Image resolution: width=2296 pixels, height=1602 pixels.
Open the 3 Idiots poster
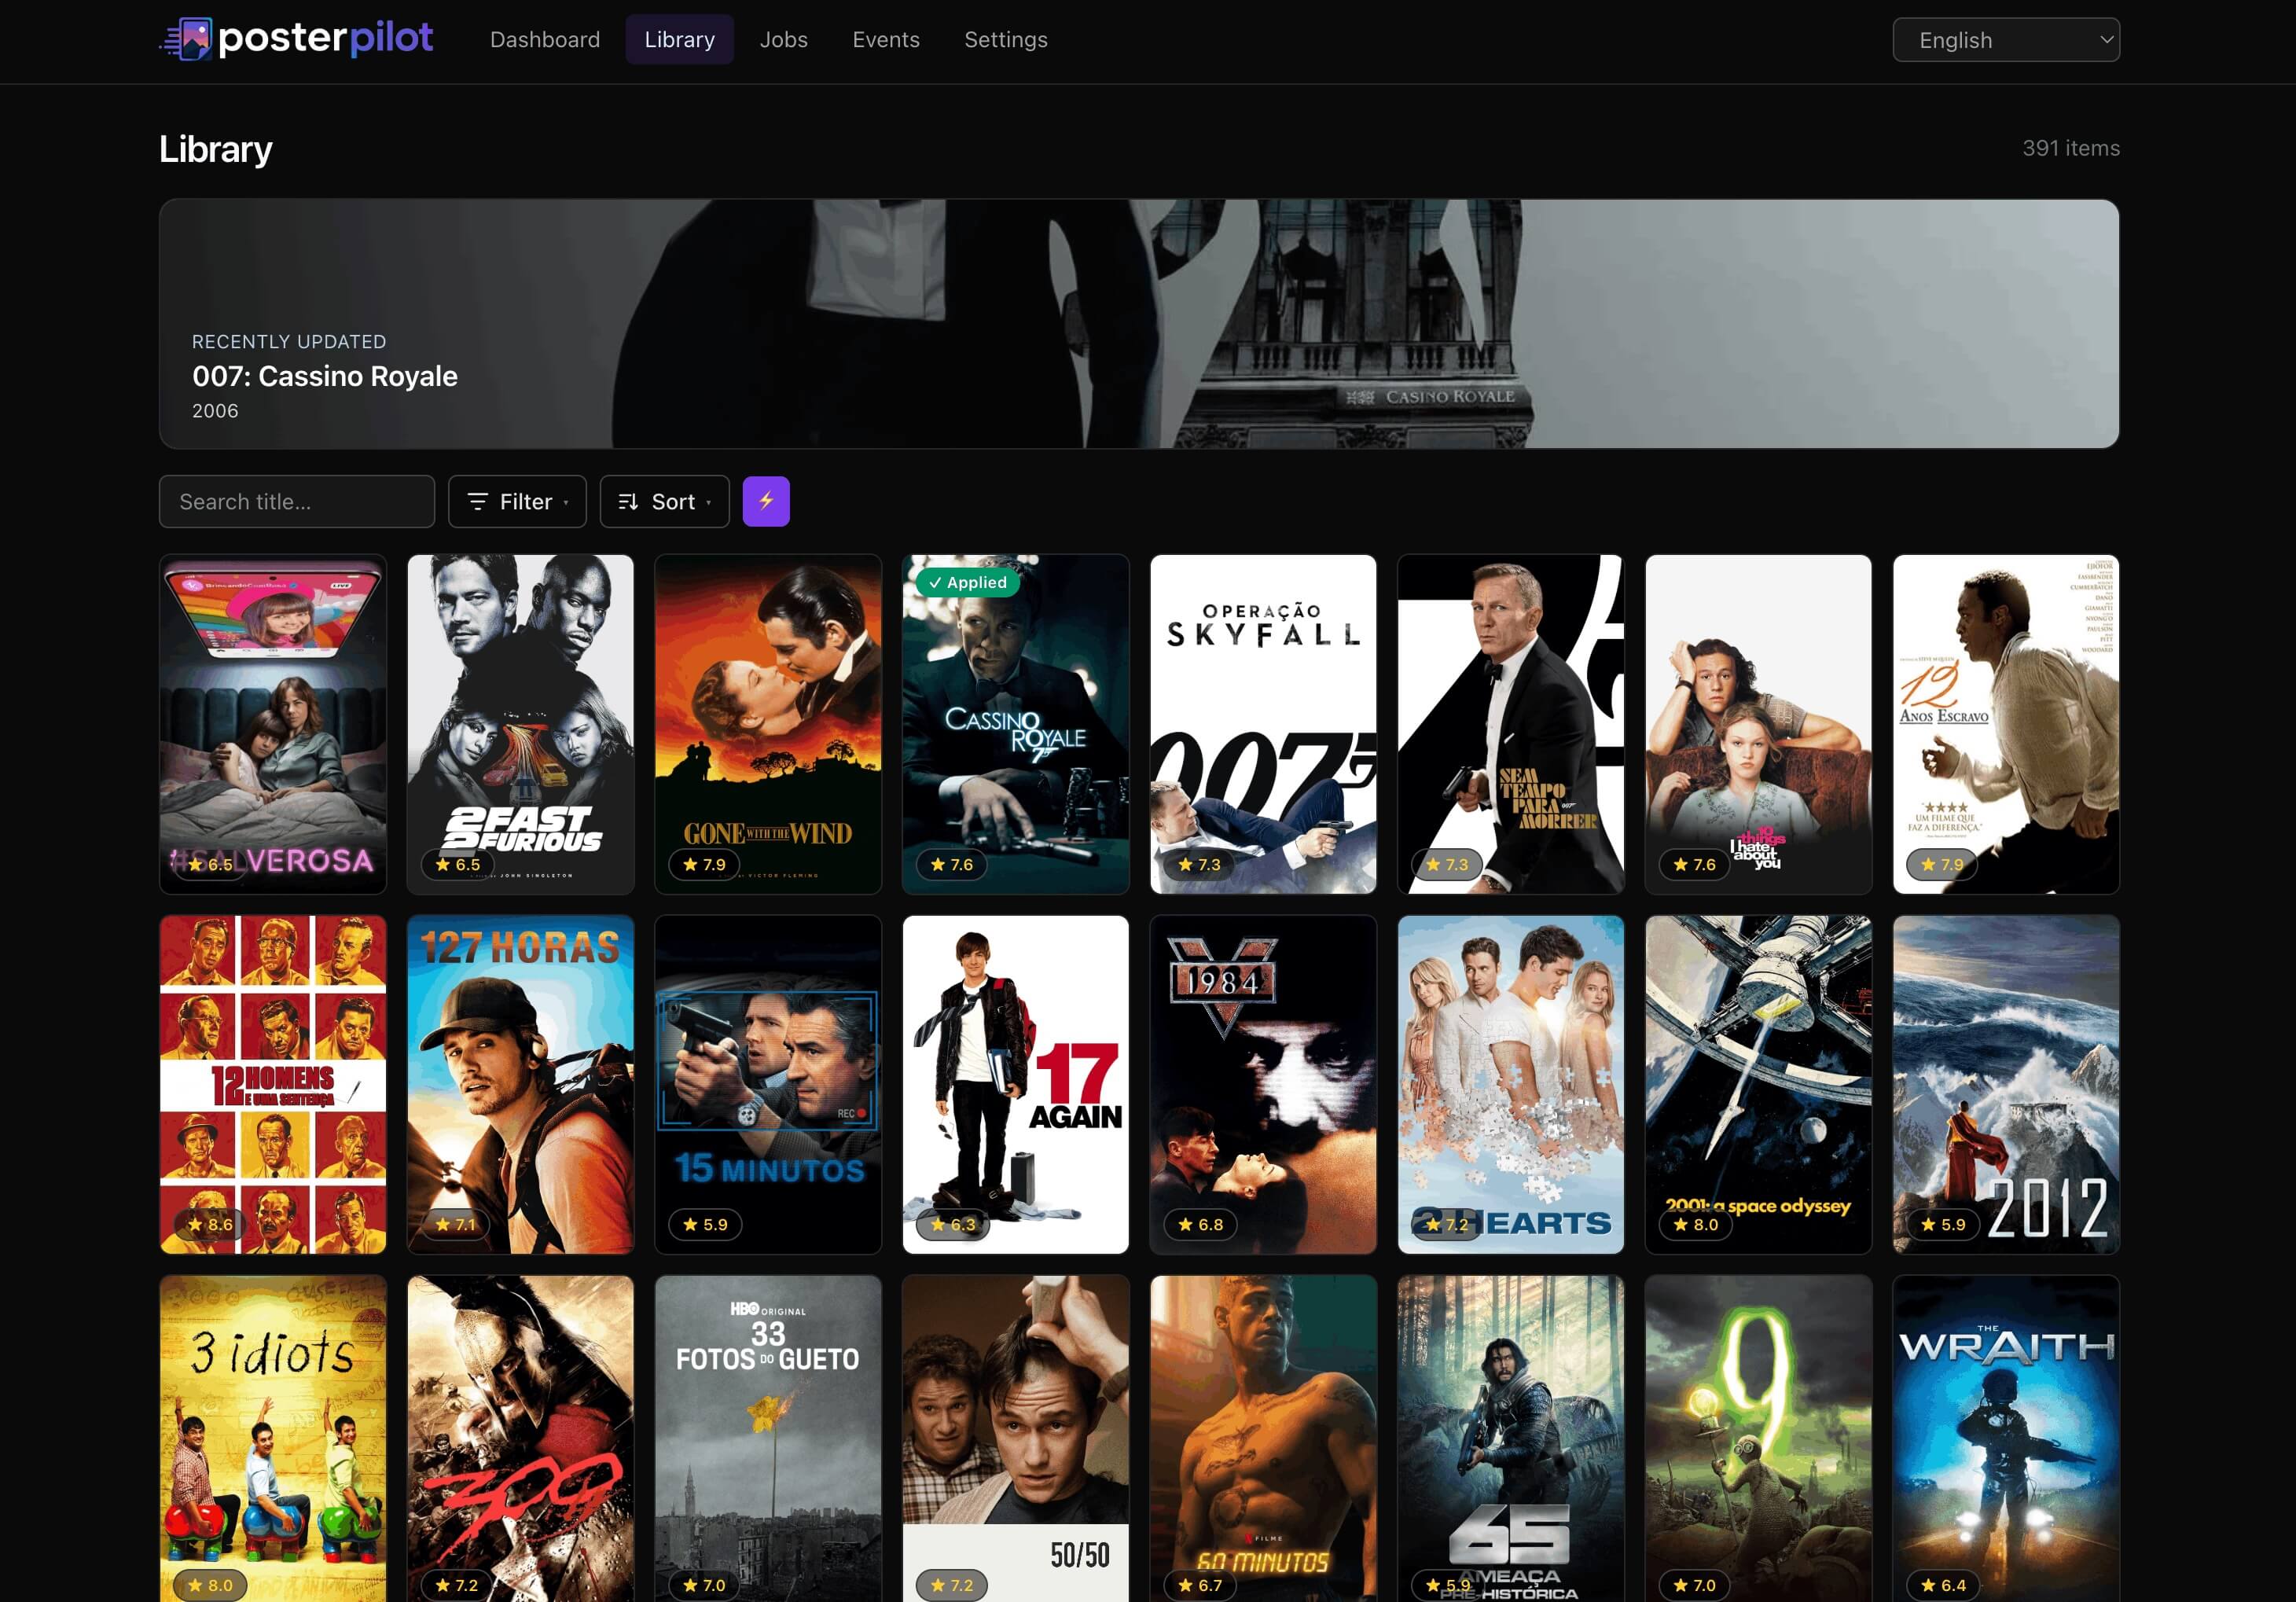[x=273, y=1439]
